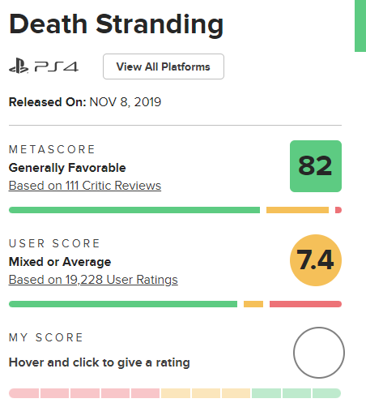Image resolution: width=366 pixels, height=403 pixels.
Task: Click the green 82 Metascore badge
Action: coord(316,166)
